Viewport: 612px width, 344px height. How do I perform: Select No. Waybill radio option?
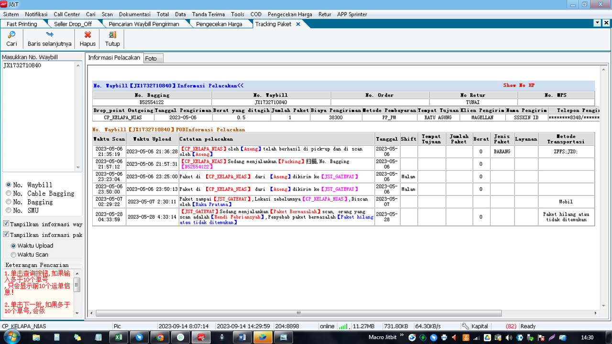8,185
